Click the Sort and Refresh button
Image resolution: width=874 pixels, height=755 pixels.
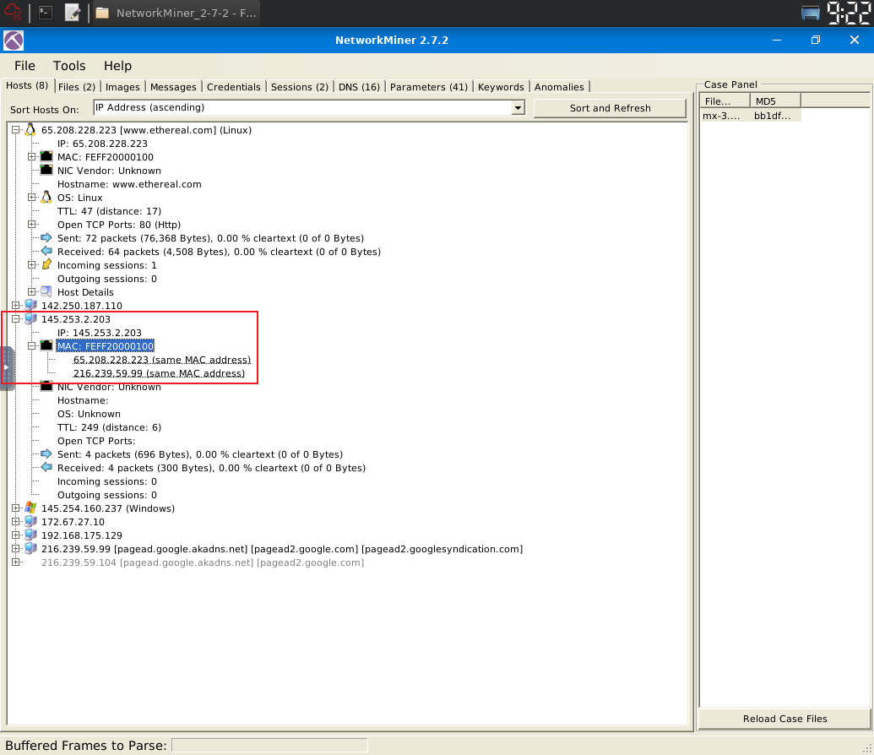(610, 108)
